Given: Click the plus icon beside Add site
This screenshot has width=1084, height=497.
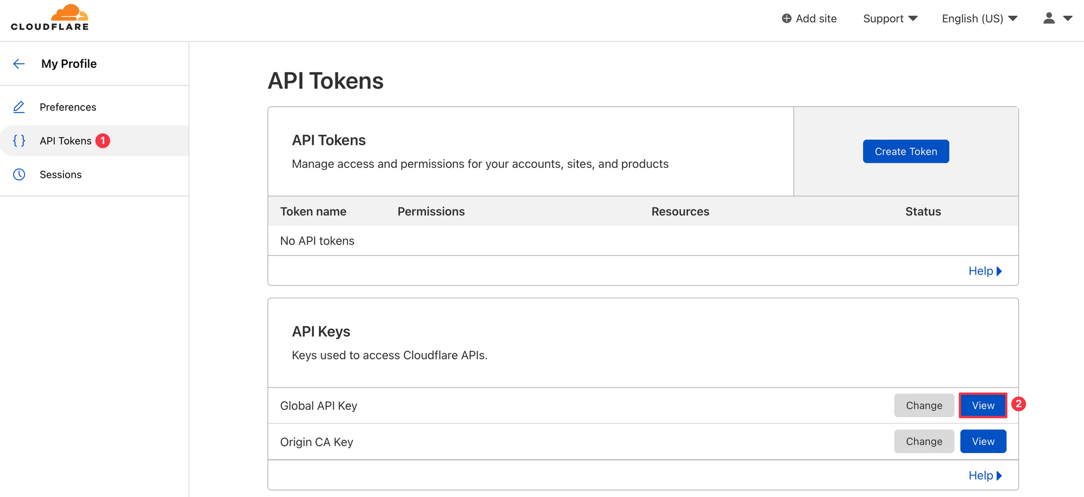Looking at the screenshot, I should pos(786,18).
